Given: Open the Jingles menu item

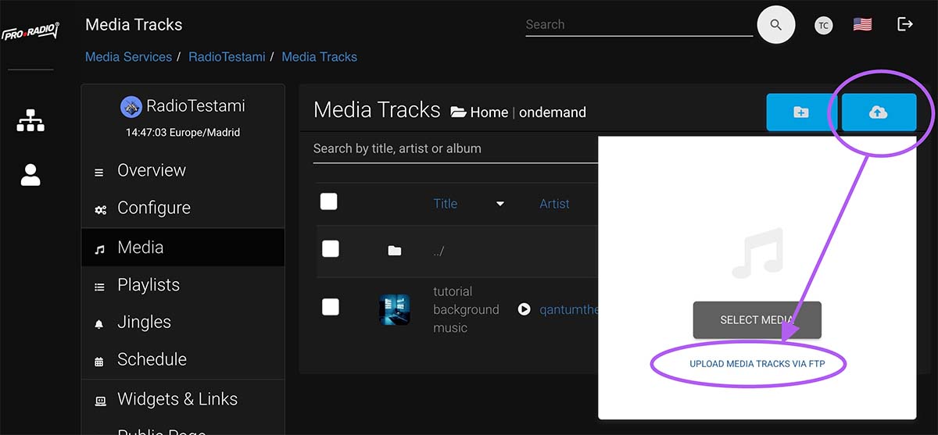Looking at the screenshot, I should (x=183, y=322).
